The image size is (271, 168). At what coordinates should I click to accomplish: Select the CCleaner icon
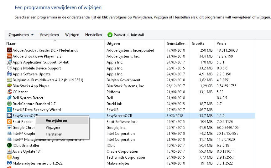point(9,92)
